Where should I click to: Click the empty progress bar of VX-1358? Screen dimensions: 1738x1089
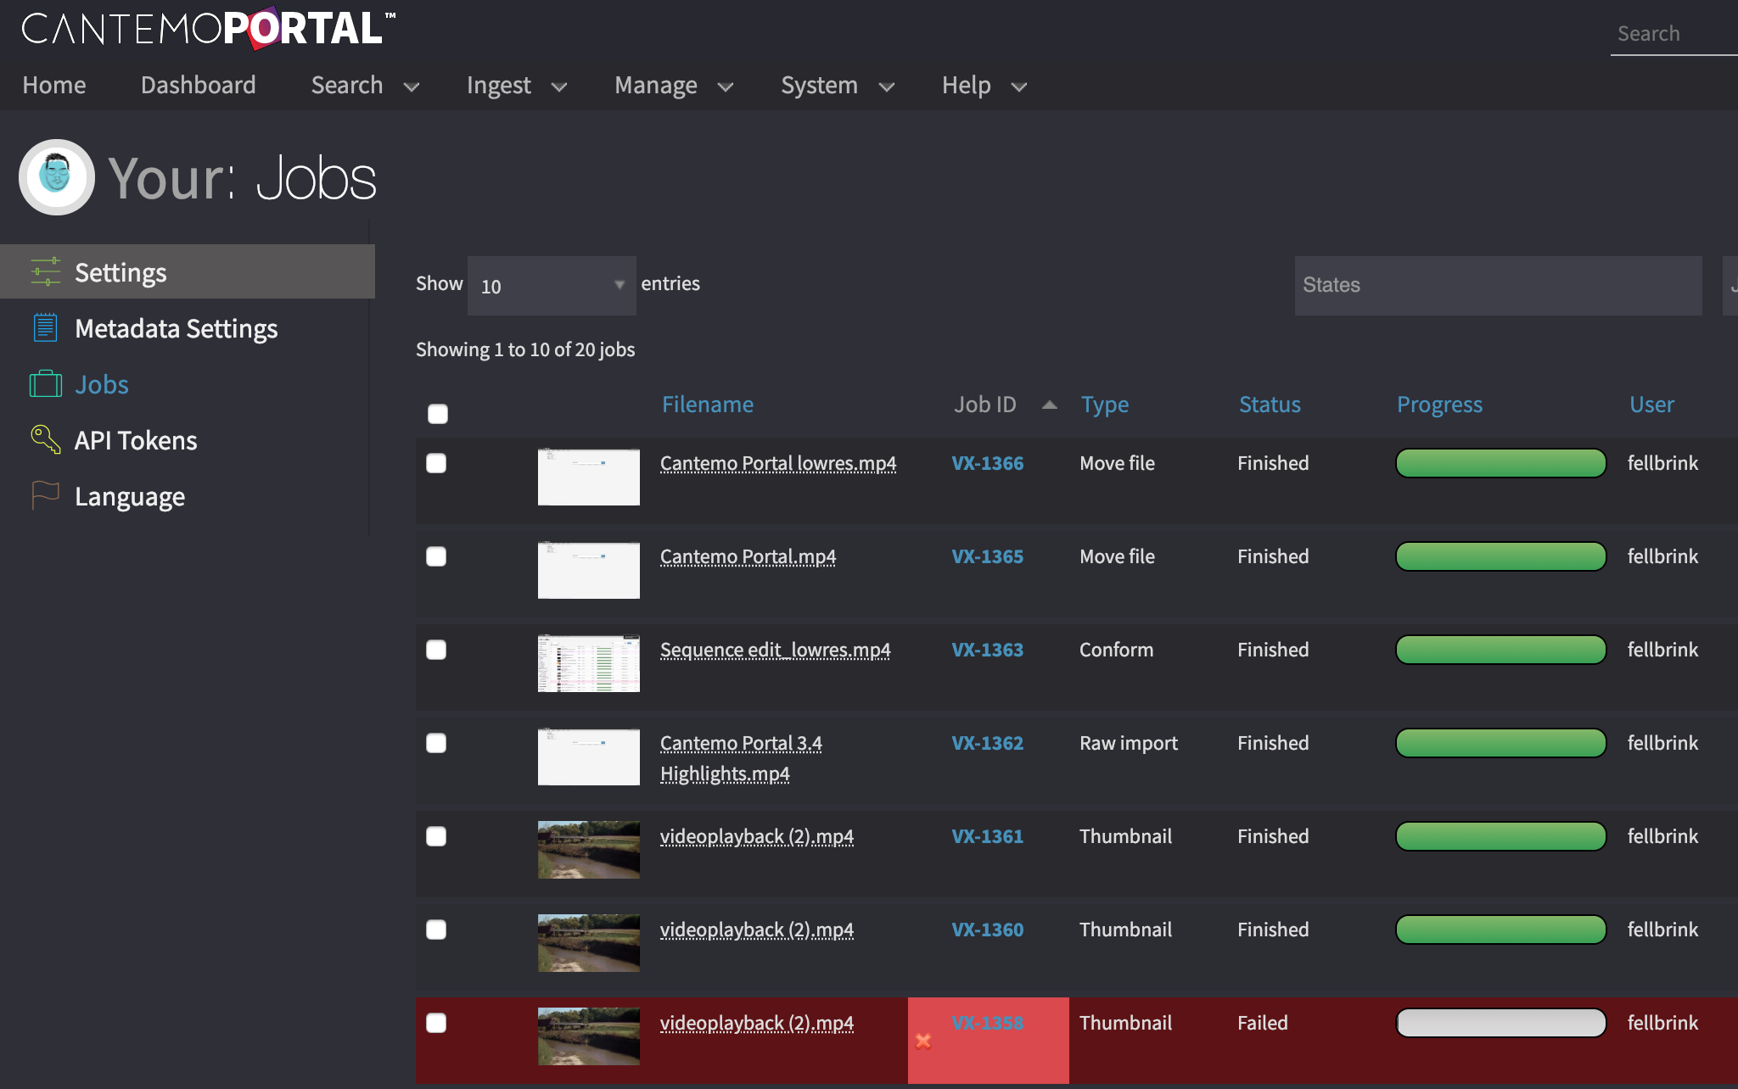[1501, 1023]
